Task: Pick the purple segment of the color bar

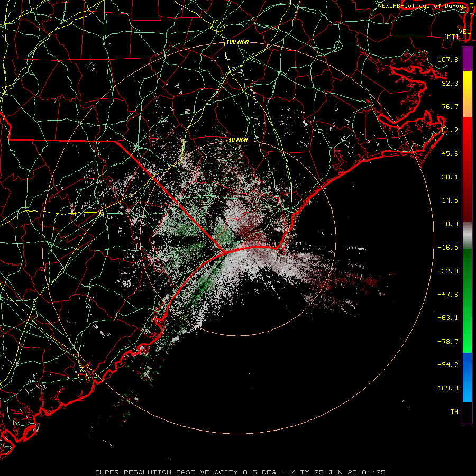Action: point(467,59)
